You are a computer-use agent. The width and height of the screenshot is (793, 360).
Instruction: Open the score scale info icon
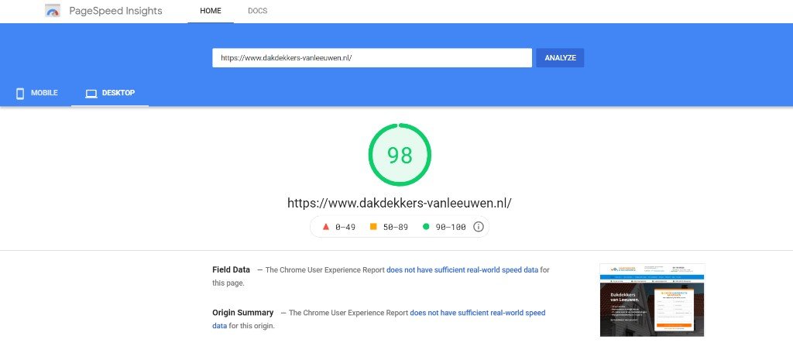tap(479, 227)
